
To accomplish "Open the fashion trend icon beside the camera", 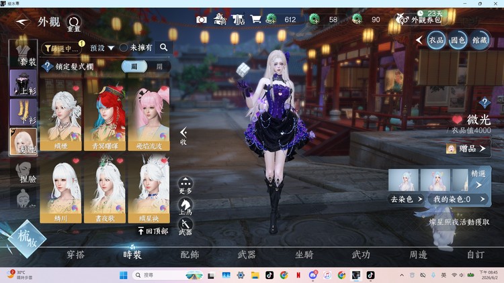I will pyautogui.click(x=220, y=19).
